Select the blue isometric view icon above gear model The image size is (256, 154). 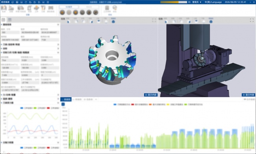(x=113, y=22)
